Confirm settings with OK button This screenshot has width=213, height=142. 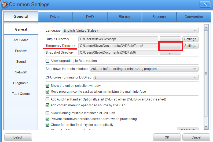click(167, 137)
